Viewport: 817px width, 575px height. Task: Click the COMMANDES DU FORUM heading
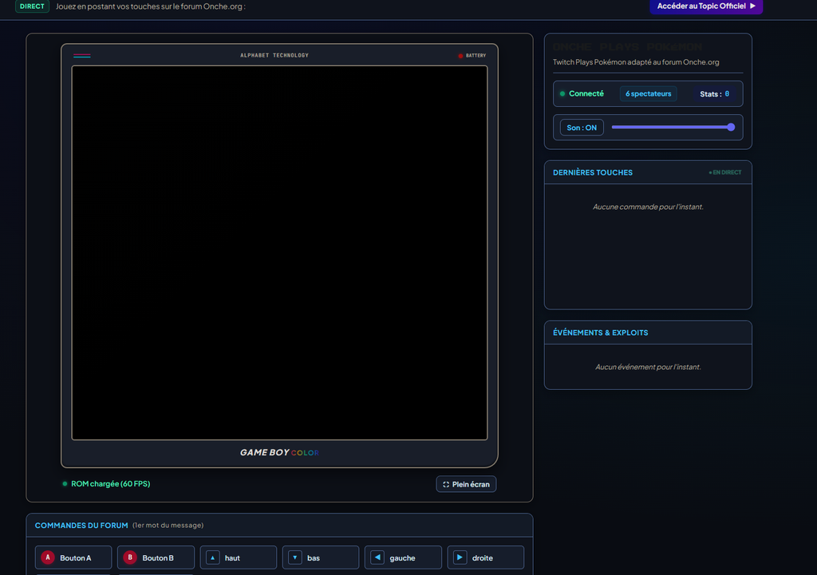tap(81, 525)
